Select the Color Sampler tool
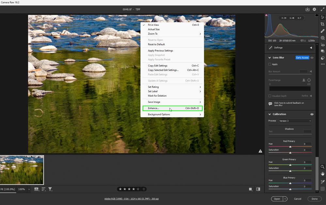The width and height of the screenshot is (326, 205). [x=322, y=181]
